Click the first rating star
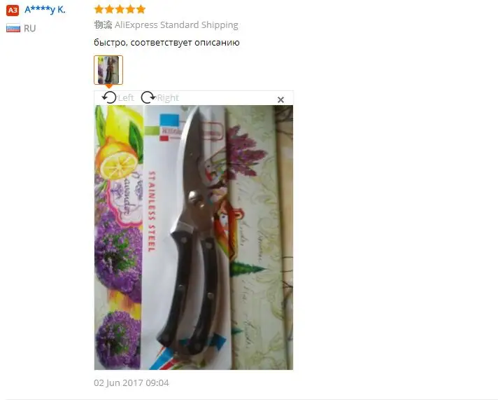This screenshot has height=400, width=498. [x=99, y=9]
